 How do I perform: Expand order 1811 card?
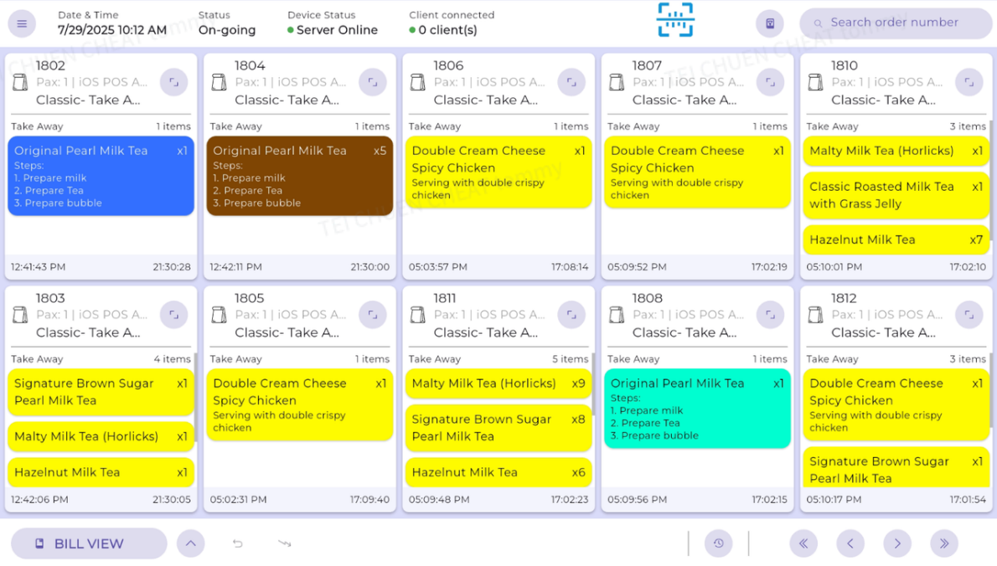[x=571, y=315]
